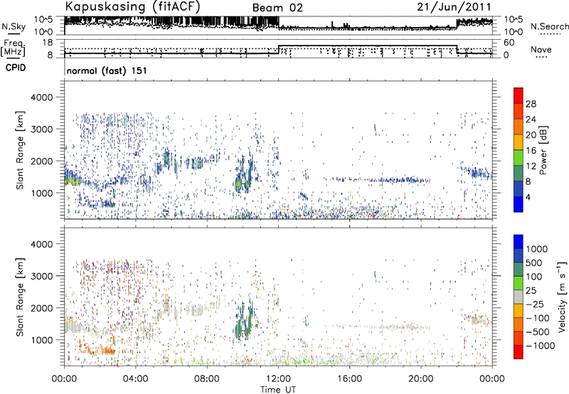This screenshot has height=394, width=569.
Task: Pick the yellow segment of Velocity colorbar
Action: click(519, 311)
